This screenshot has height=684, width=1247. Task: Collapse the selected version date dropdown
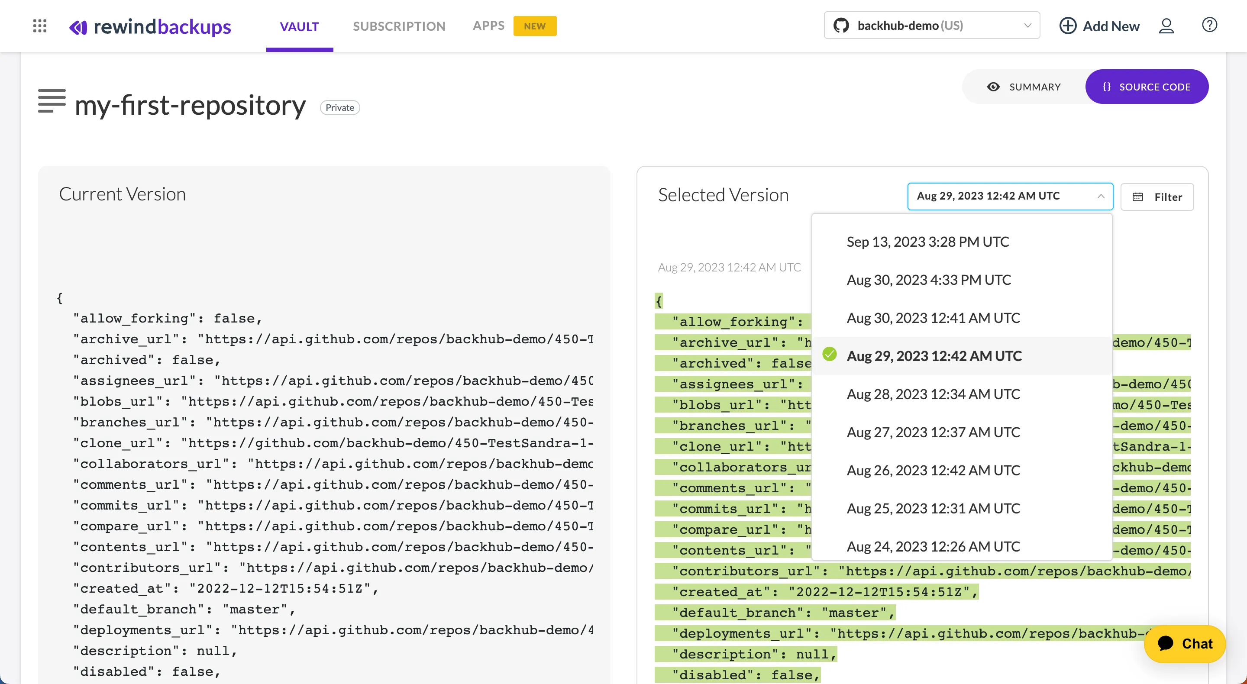[x=1010, y=196]
